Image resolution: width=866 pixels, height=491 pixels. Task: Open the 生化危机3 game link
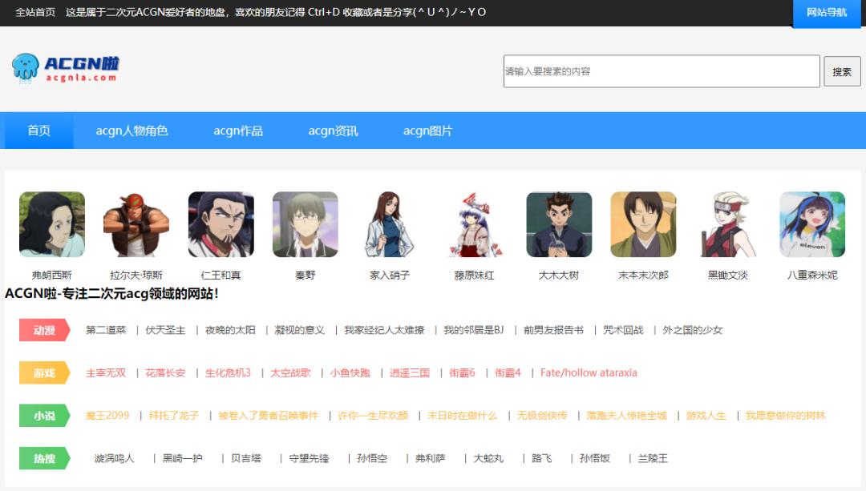pos(228,372)
